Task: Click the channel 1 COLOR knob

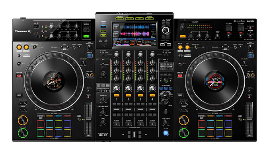Action: (x=129, y=88)
